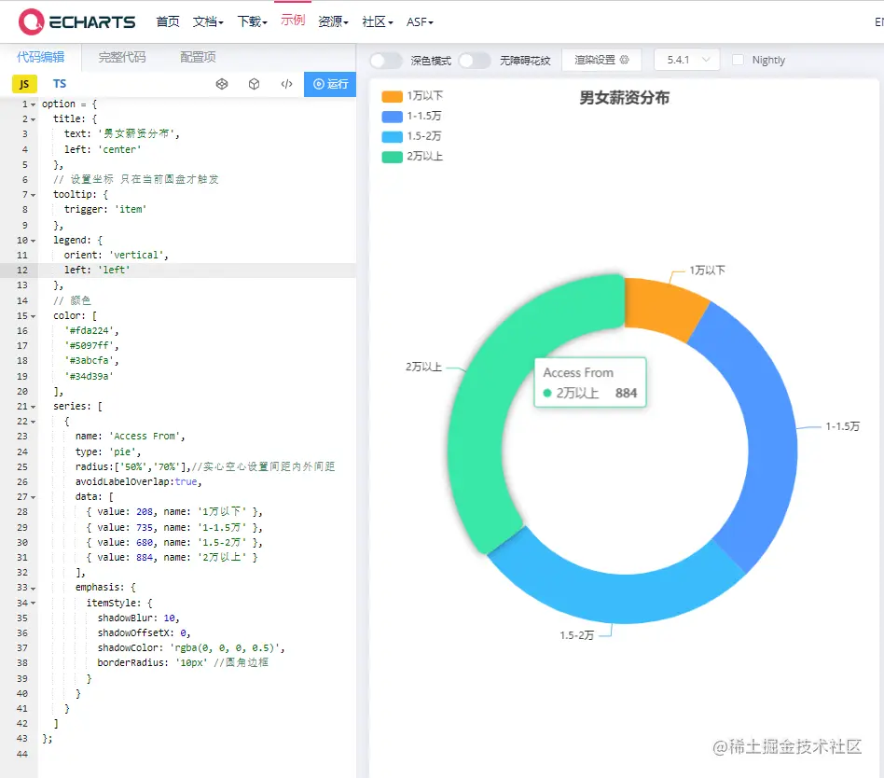Open the 资源 dropdown menu
Viewport: 884px width, 778px height.
click(x=333, y=22)
